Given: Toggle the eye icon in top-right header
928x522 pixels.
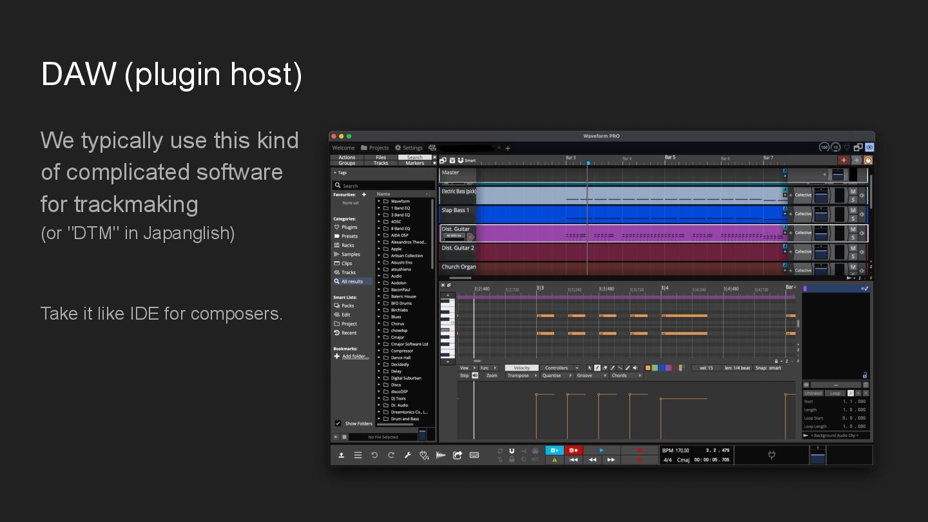Looking at the screenshot, I should pyautogui.click(x=869, y=148).
